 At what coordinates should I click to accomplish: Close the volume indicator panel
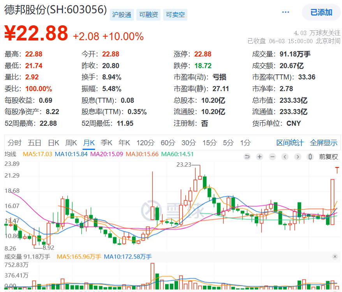click(335, 257)
